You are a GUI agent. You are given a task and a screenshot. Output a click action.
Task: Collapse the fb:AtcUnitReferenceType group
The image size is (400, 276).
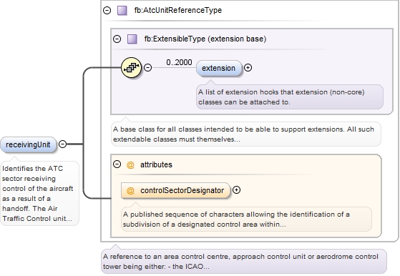pos(107,11)
